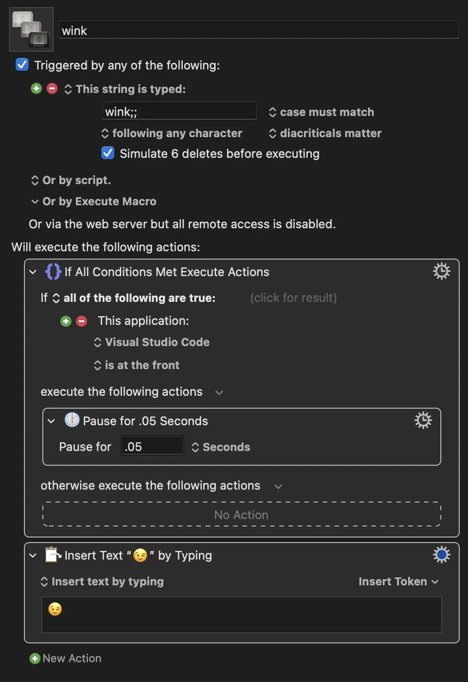Image resolution: width=468 pixels, height=682 pixels.
Task: Expand otherwise execute the following actions
Action: (x=278, y=486)
